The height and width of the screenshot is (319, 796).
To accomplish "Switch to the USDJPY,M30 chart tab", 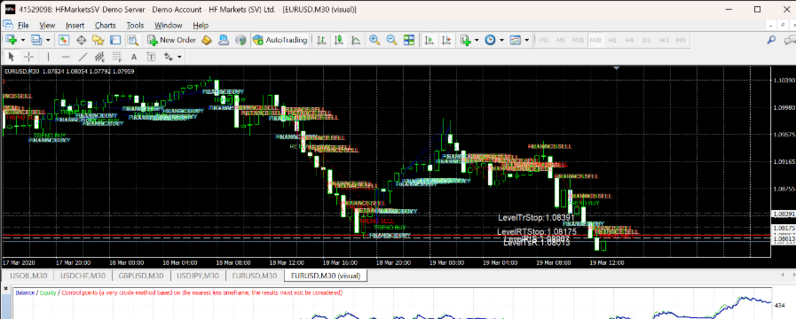I will (198, 276).
